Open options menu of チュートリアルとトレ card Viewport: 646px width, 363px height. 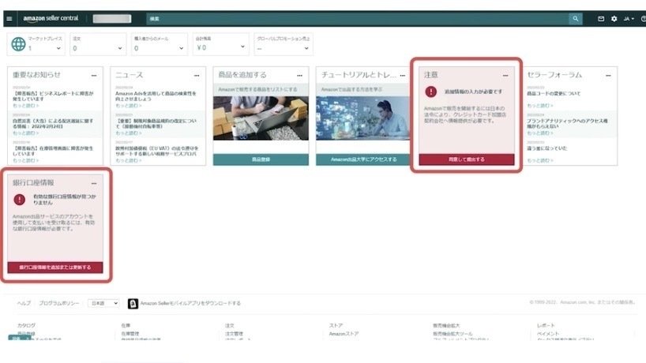[403, 75]
